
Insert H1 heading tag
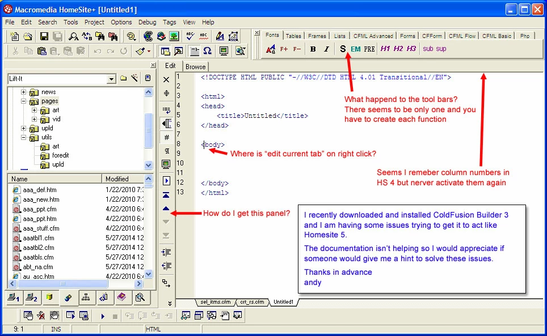[x=385, y=49]
